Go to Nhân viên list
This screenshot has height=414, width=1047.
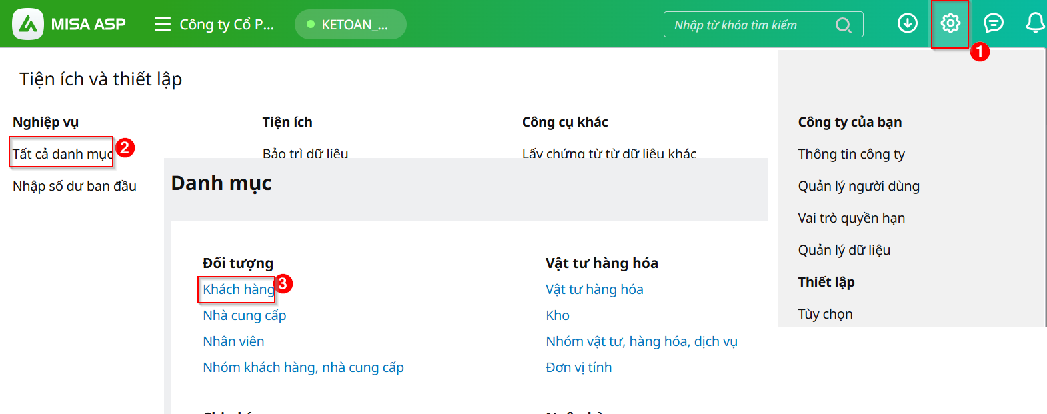[233, 341]
